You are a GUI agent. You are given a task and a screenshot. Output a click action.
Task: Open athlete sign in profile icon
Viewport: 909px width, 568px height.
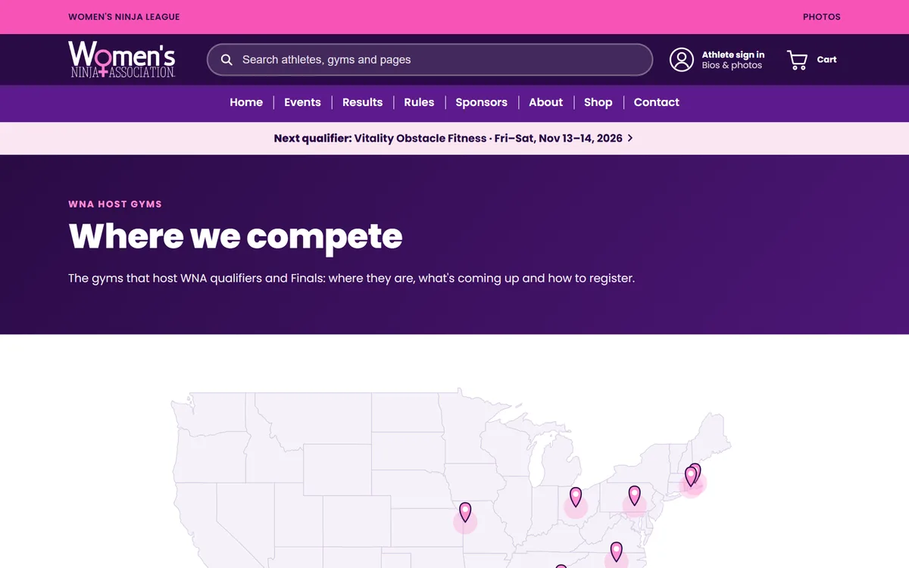pos(682,60)
